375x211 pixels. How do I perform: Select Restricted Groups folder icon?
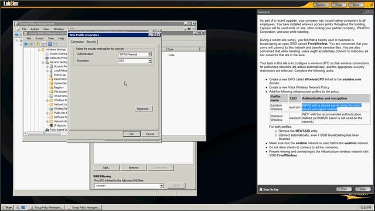[51, 79]
